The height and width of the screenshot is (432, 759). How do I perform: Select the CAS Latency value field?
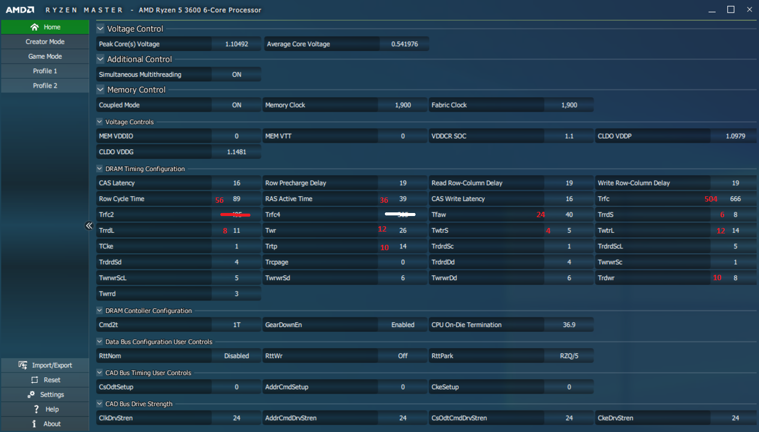coord(237,183)
